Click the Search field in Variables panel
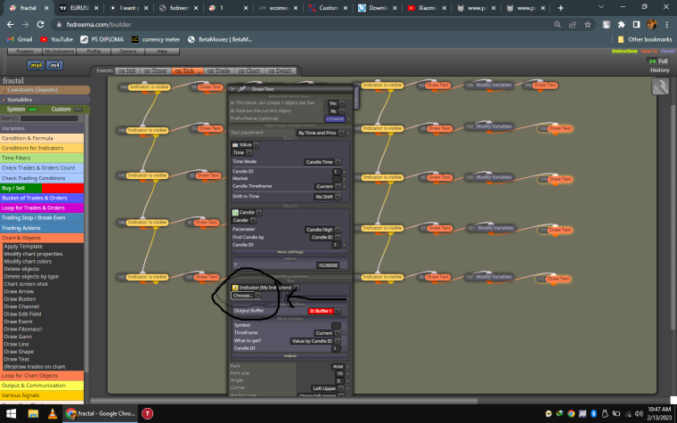Screen dimensions: 677x423 point(49,118)
